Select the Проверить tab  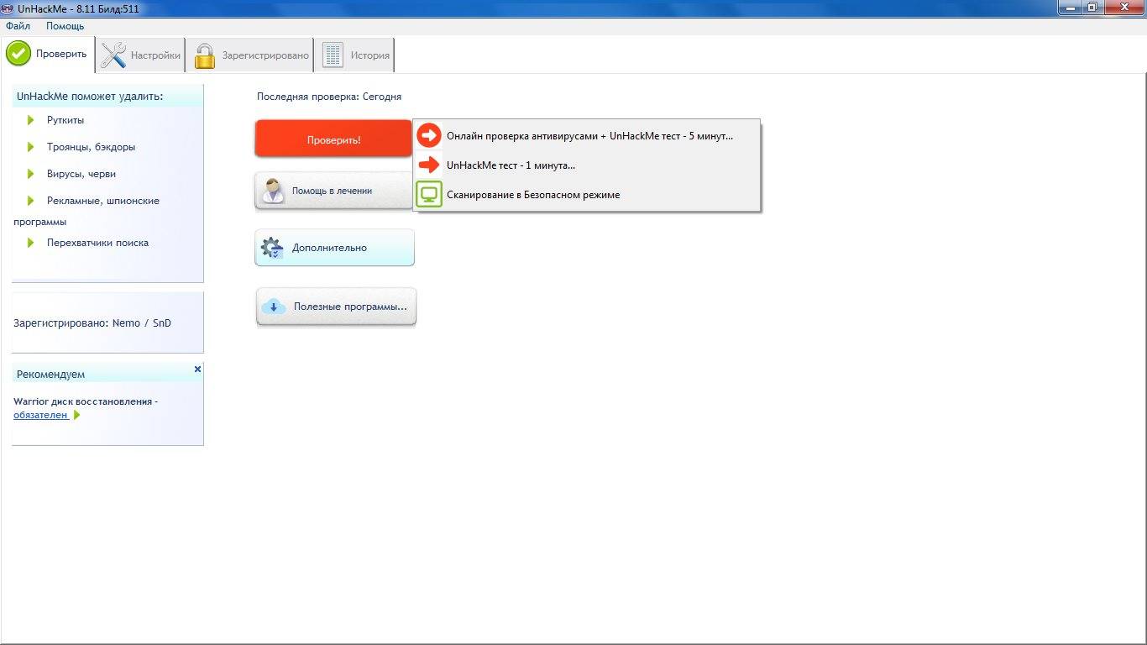point(47,54)
